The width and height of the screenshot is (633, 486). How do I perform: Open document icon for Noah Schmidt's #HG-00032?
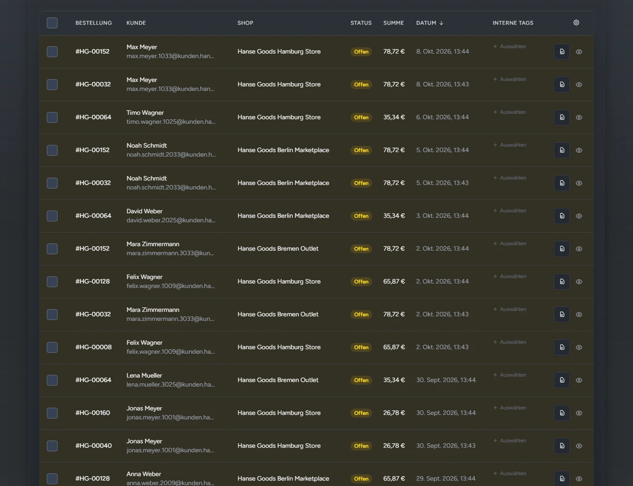click(562, 183)
